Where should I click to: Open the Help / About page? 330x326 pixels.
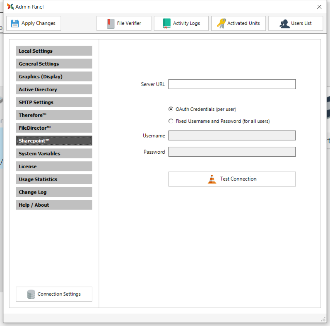(54, 205)
